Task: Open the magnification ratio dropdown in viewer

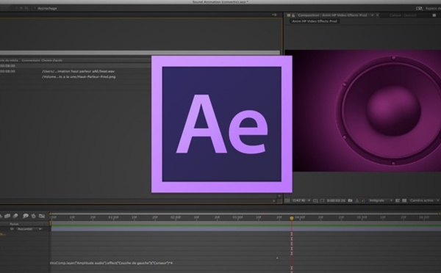Action: pos(301,200)
